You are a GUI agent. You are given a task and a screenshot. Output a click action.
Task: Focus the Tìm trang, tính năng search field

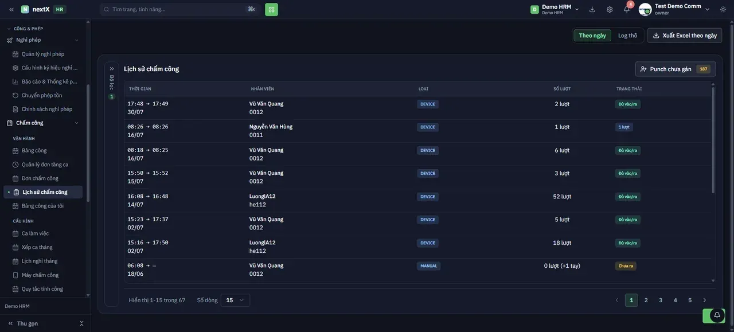179,9
